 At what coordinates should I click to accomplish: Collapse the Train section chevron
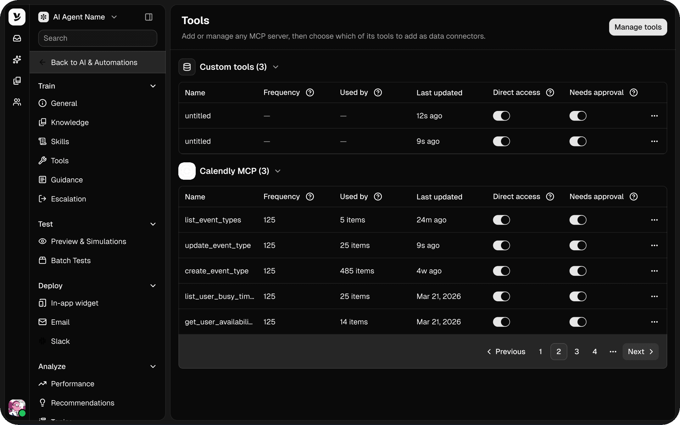[x=153, y=86]
